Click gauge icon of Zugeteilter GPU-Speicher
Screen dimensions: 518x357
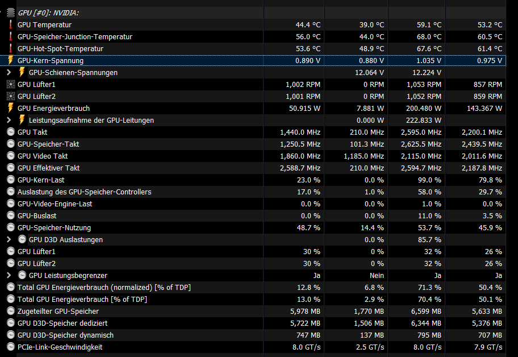(11, 311)
